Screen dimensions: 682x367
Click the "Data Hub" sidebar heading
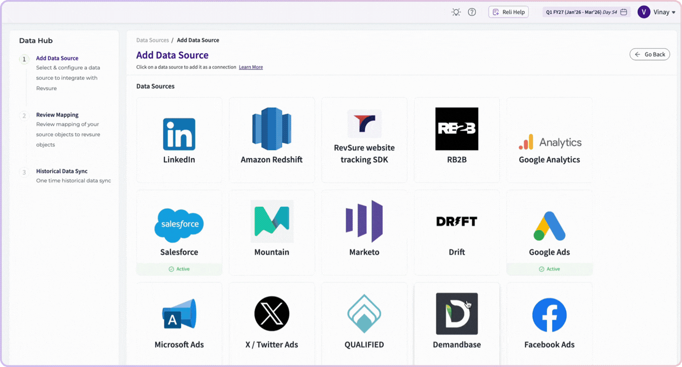coord(36,41)
